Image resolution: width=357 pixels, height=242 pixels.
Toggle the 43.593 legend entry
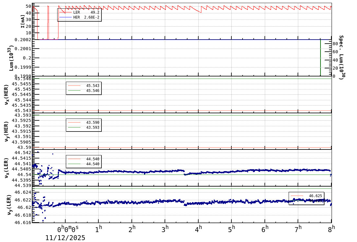point(93,127)
